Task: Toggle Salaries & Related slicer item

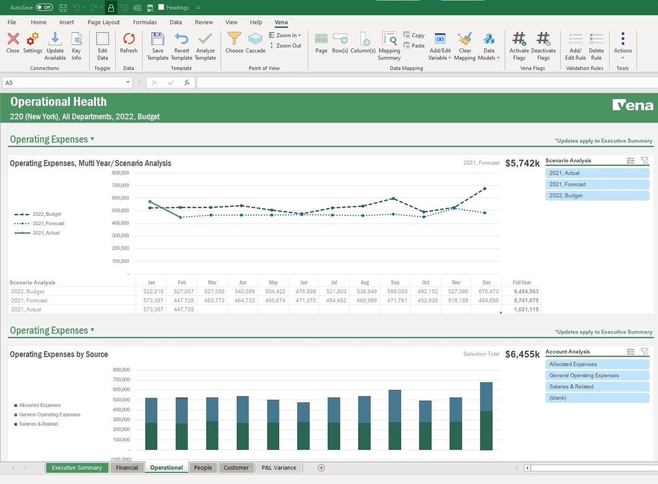Action: pyautogui.click(x=597, y=387)
